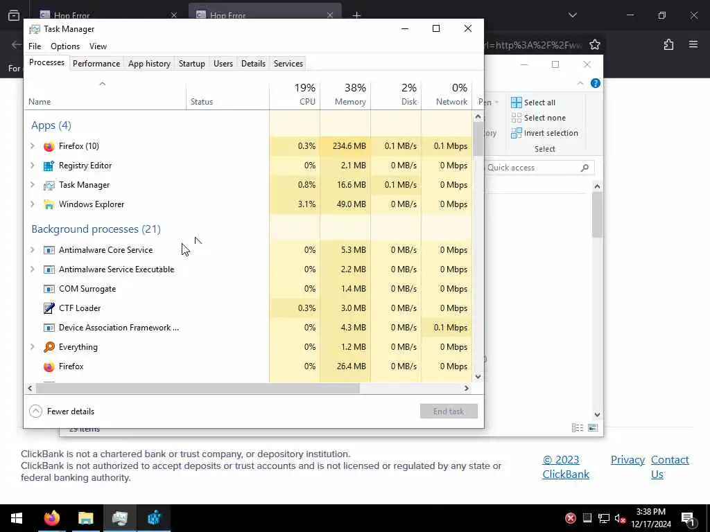Click the End task button

point(449,411)
